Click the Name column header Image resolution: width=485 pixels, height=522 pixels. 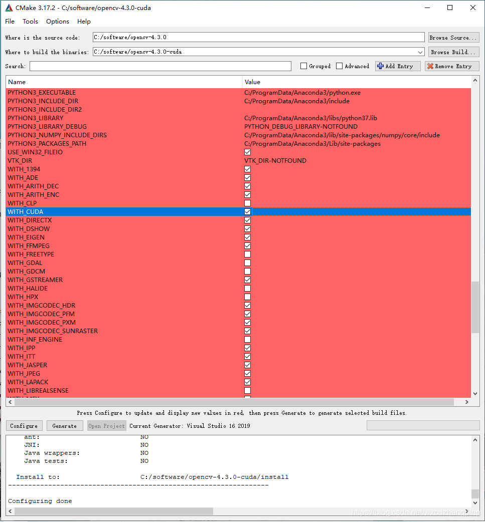pyautogui.click(x=124, y=82)
